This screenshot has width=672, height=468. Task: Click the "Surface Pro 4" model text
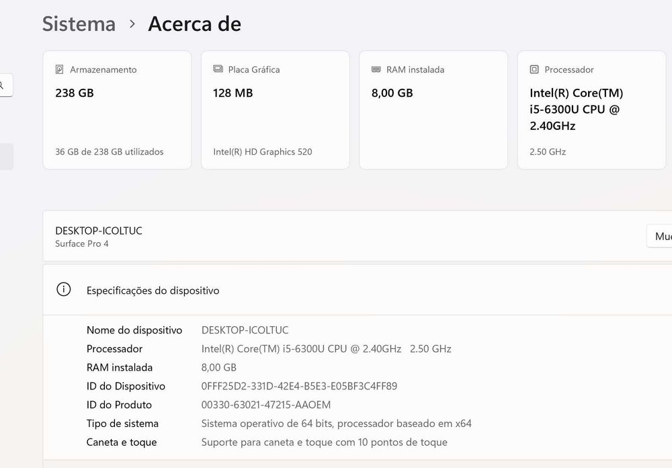pyautogui.click(x=82, y=243)
